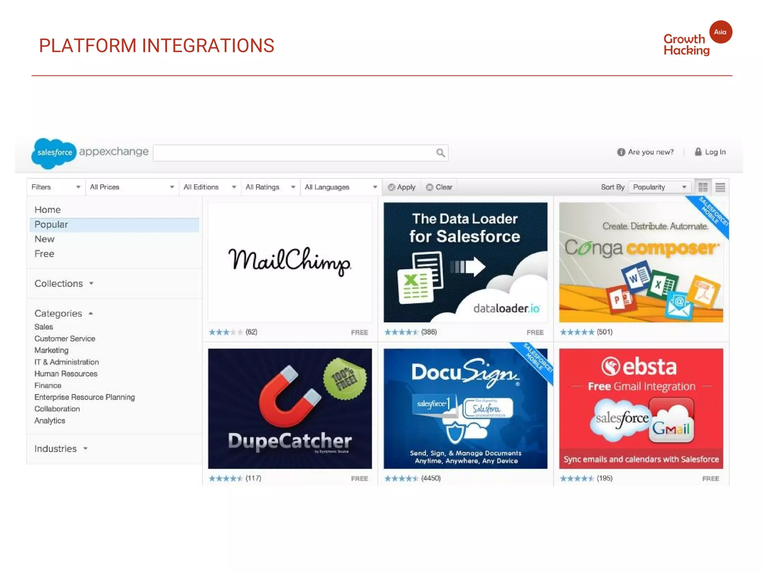The image size is (764, 573).
Task: Open the Collaboration category
Action: [x=57, y=409]
